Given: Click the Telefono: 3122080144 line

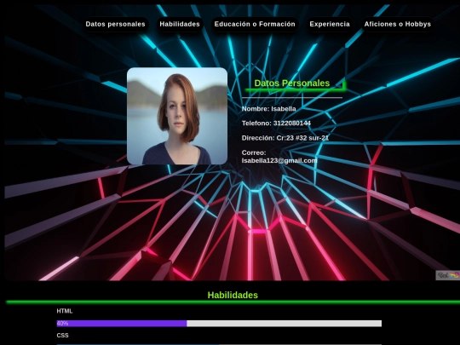Looking at the screenshot, I should (x=276, y=124).
